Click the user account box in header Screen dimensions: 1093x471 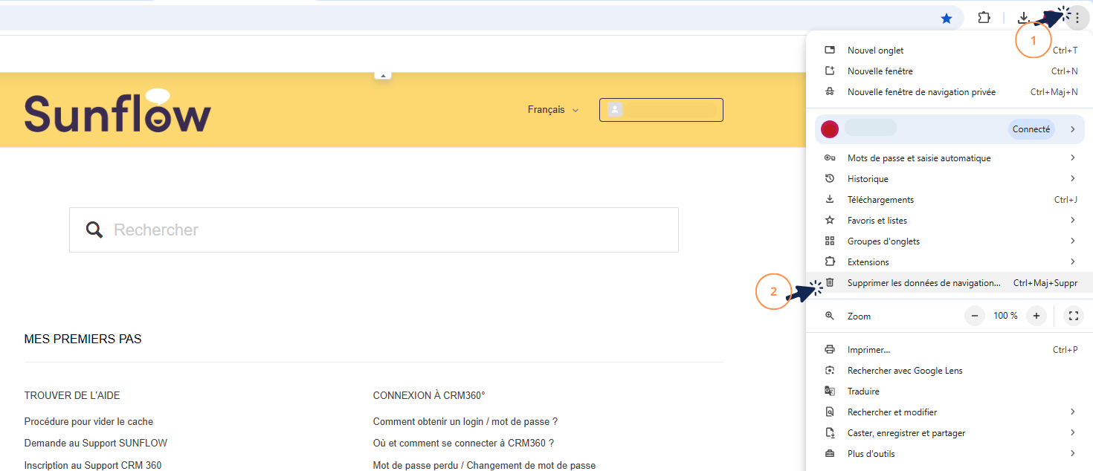(661, 109)
